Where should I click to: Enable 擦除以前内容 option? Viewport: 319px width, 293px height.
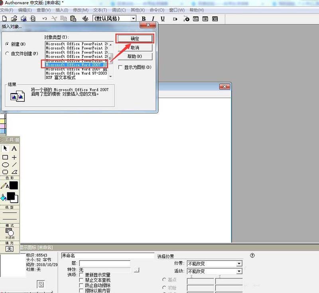click(x=81, y=290)
